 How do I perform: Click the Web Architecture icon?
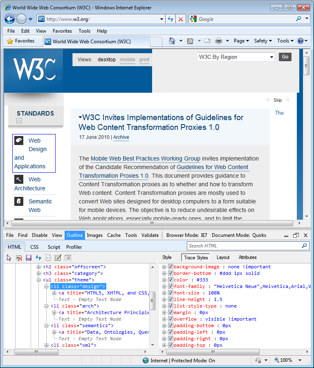(x=19, y=179)
